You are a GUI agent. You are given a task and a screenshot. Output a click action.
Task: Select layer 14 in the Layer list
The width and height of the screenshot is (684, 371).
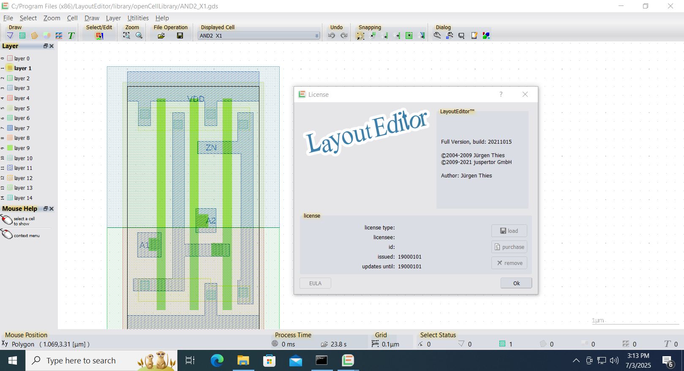(x=23, y=198)
